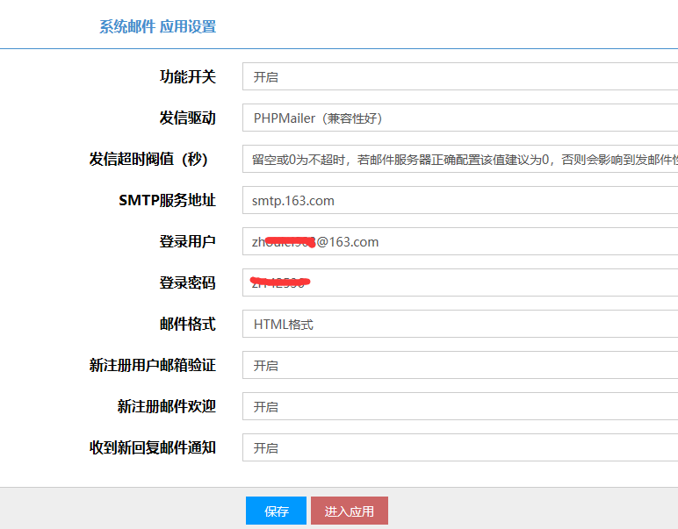Click the 邮件格式 text label
This screenshot has width=678, height=529.
(187, 324)
